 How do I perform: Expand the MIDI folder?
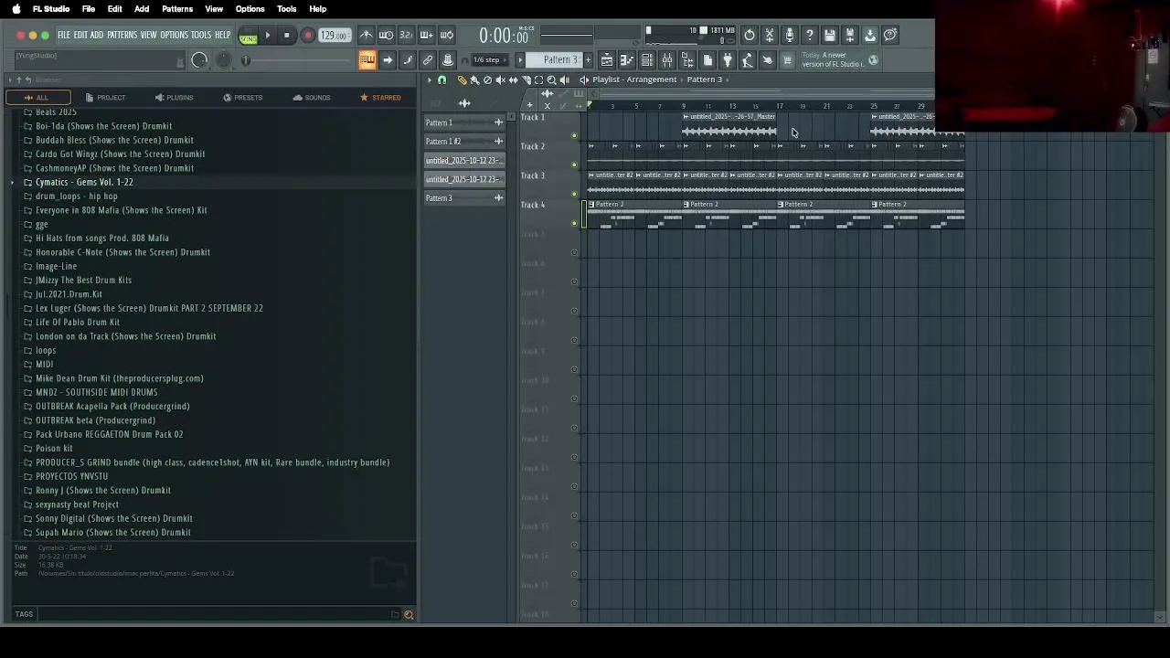pyautogui.click(x=44, y=364)
